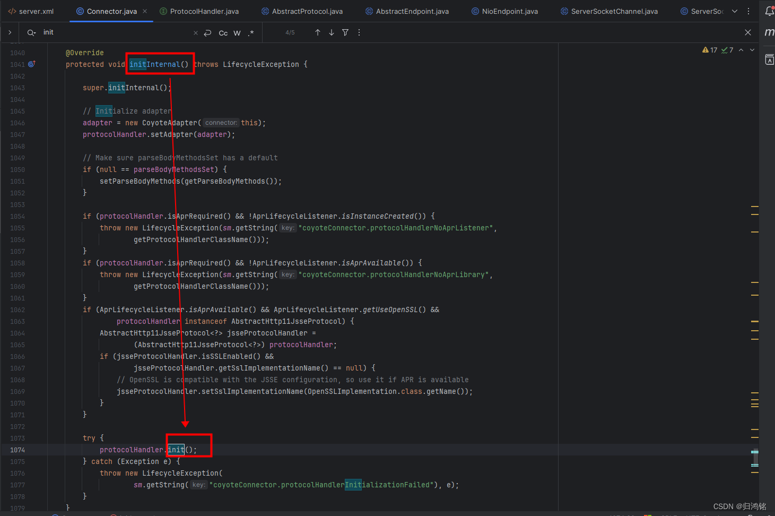
Task: Expand the replace field chevron
Action: pos(10,32)
